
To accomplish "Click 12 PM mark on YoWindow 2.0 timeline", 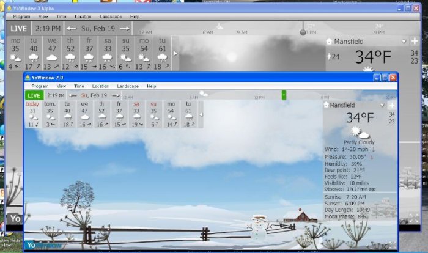I will click(259, 97).
